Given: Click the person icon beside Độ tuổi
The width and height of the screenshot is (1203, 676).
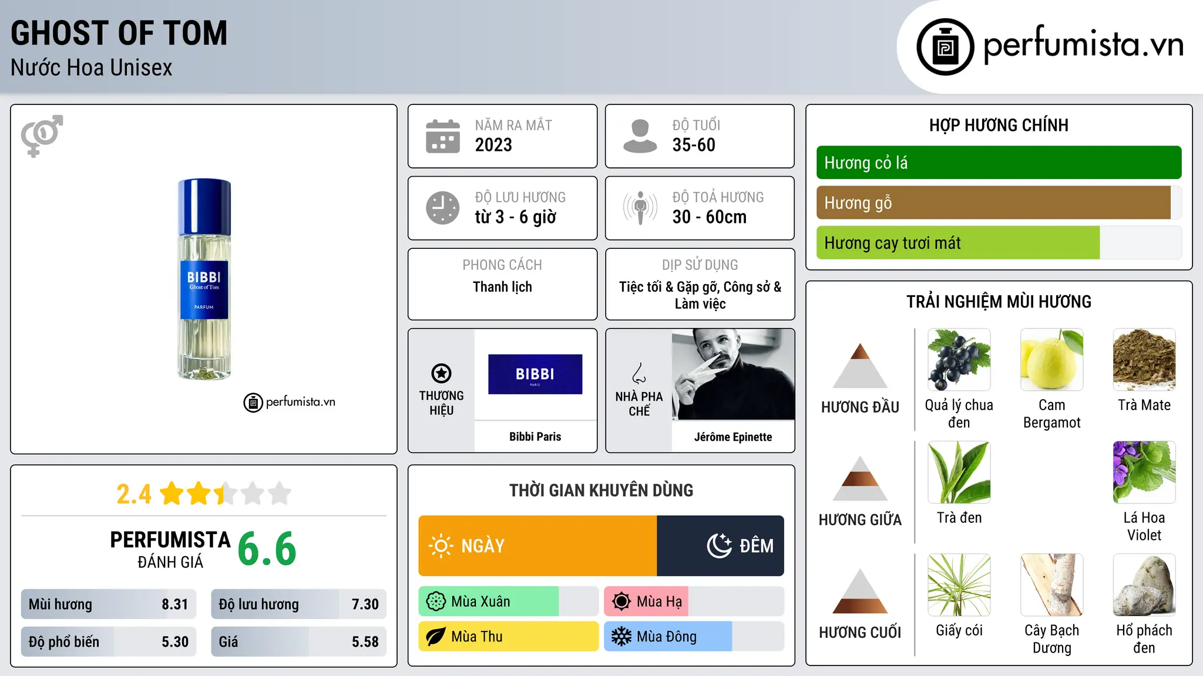Looking at the screenshot, I should point(640,136).
